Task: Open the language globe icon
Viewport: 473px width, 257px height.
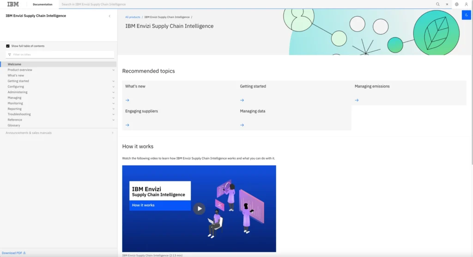Action: (457, 4)
